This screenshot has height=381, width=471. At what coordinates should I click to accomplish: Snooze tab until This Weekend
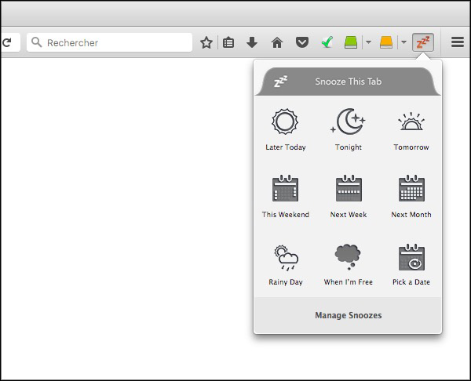[286, 197]
